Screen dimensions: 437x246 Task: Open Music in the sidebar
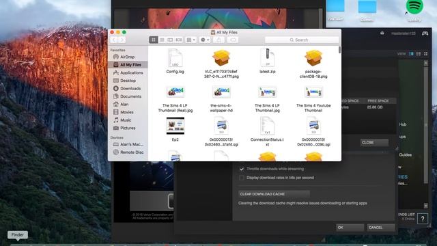128,120
